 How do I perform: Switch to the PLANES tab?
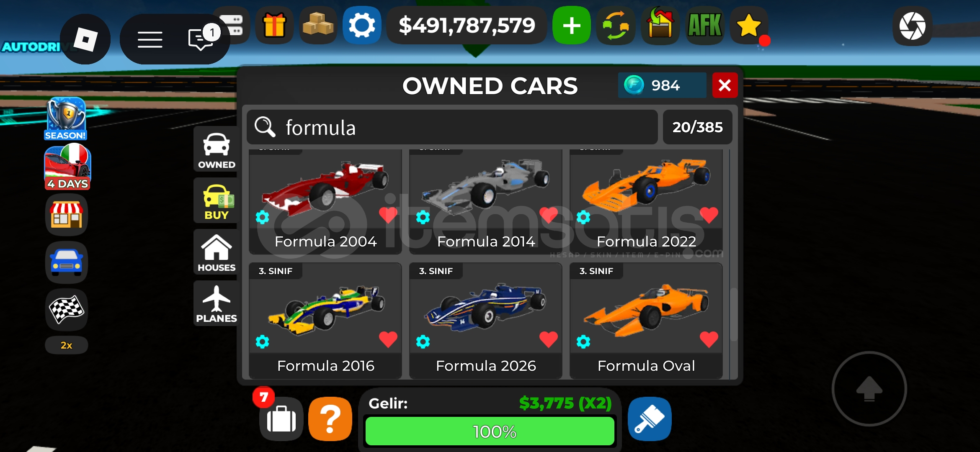click(x=216, y=304)
